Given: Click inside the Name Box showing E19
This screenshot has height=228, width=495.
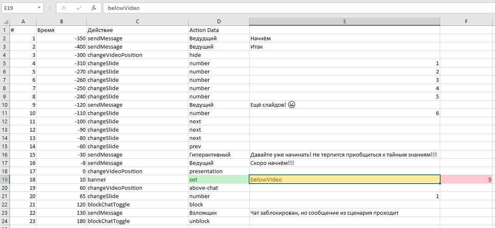Looking at the screenshot, I should [x=18, y=8].
